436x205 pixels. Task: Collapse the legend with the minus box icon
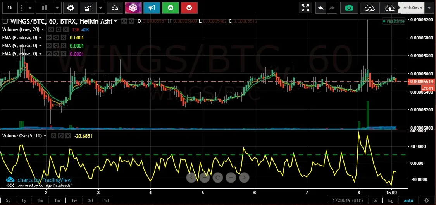tap(5, 21)
